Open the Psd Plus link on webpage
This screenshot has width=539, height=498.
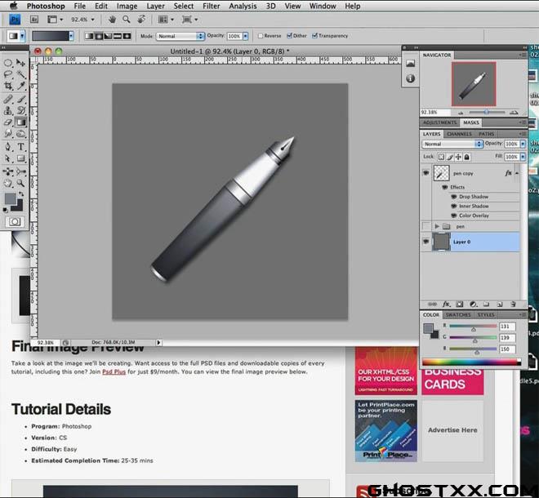tap(114, 372)
